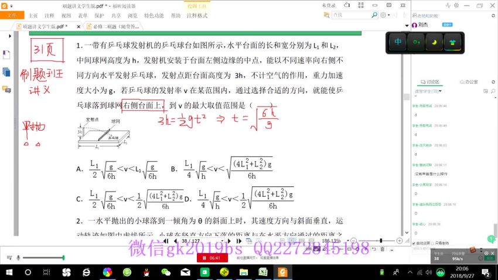Switch to the 讨论区 tab
The width and height of the screenshot is (498, 280).
pyautogui.click(x=430, y=82)
